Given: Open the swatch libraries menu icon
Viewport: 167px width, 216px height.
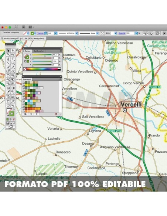Looking at the screenshot, I should [x=25, y=114].
